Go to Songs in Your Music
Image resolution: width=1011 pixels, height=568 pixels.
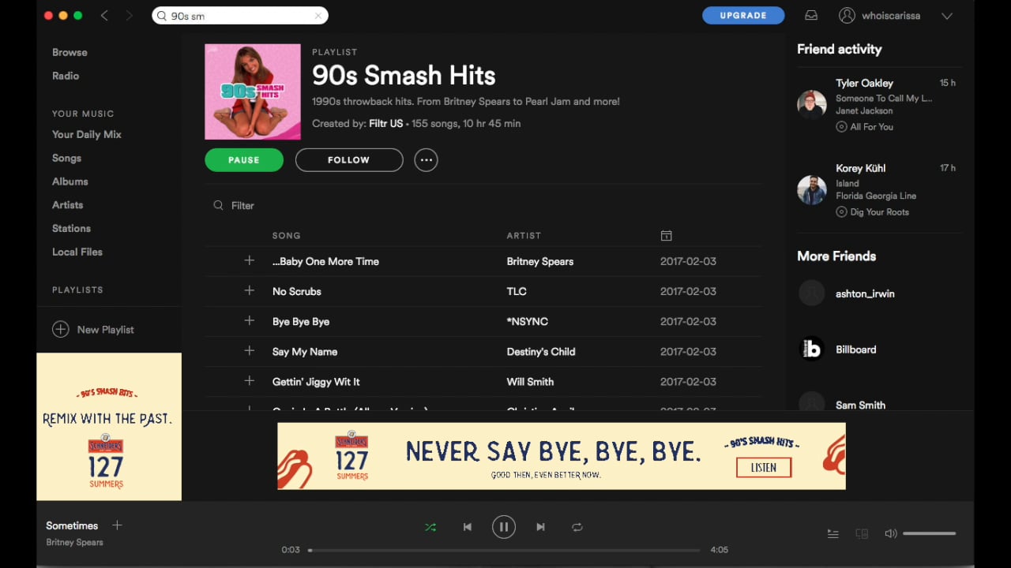tap(66, 158)
